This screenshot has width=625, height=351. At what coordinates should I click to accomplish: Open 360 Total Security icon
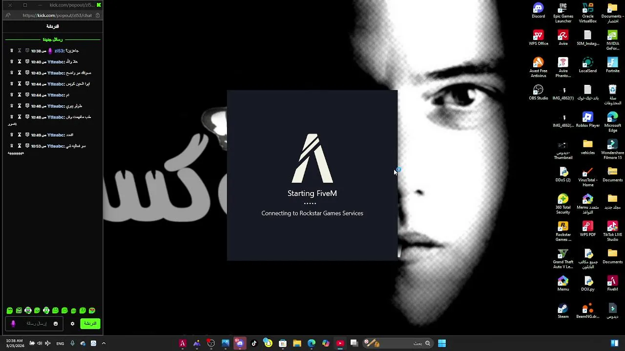pyautogui.click(x=563, y=204)
